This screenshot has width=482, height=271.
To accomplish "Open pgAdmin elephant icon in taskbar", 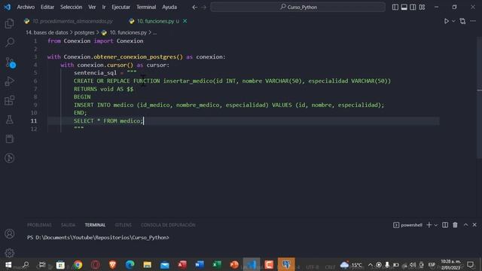I will [286, 264].
